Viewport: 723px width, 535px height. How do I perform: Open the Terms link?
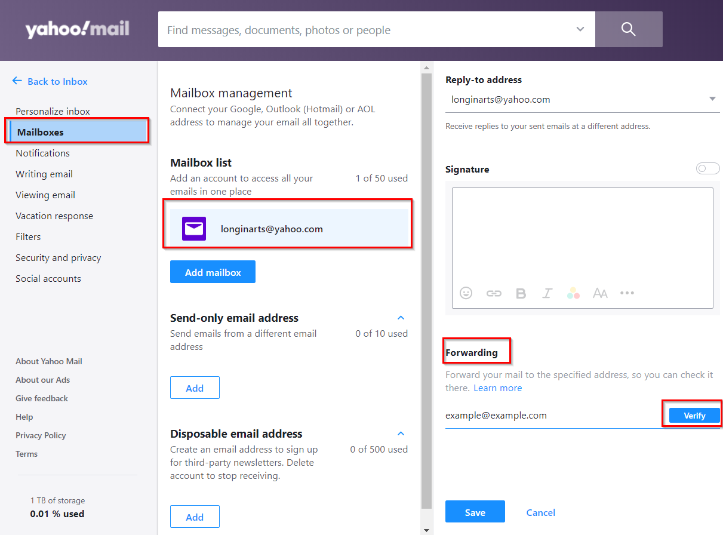pos(26,454)
